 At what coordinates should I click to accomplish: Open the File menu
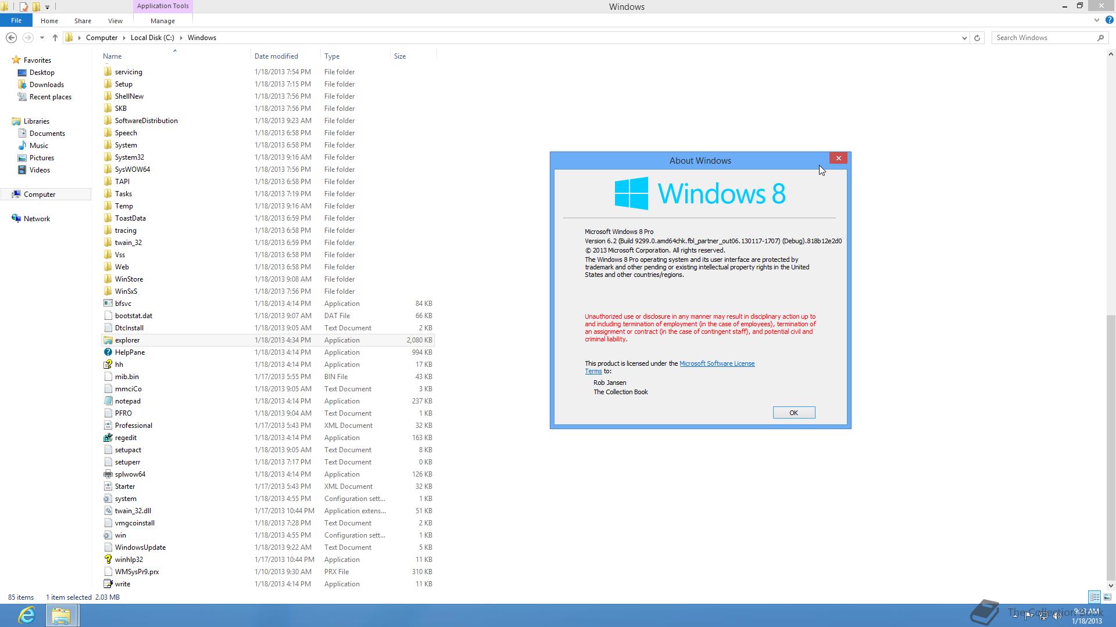pyautogui.click(x=16, y=20)
